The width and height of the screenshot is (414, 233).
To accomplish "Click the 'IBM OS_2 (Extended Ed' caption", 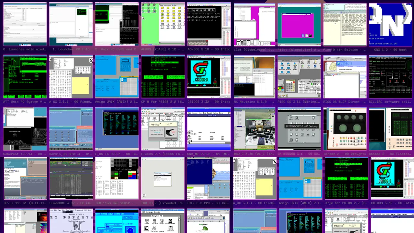I will [163, 203].
